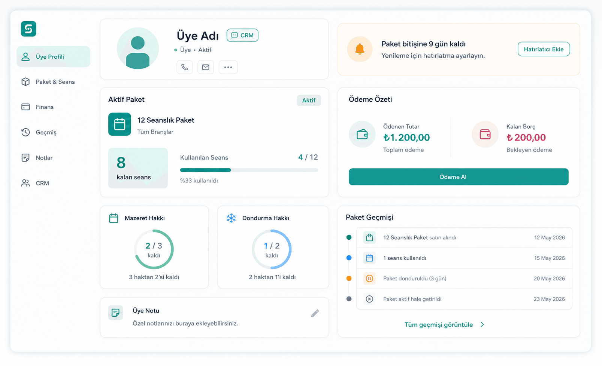Click the pause icon for Paket donduruldu
The height and width of the screenshot is (366, 602).
pos(369,279)
